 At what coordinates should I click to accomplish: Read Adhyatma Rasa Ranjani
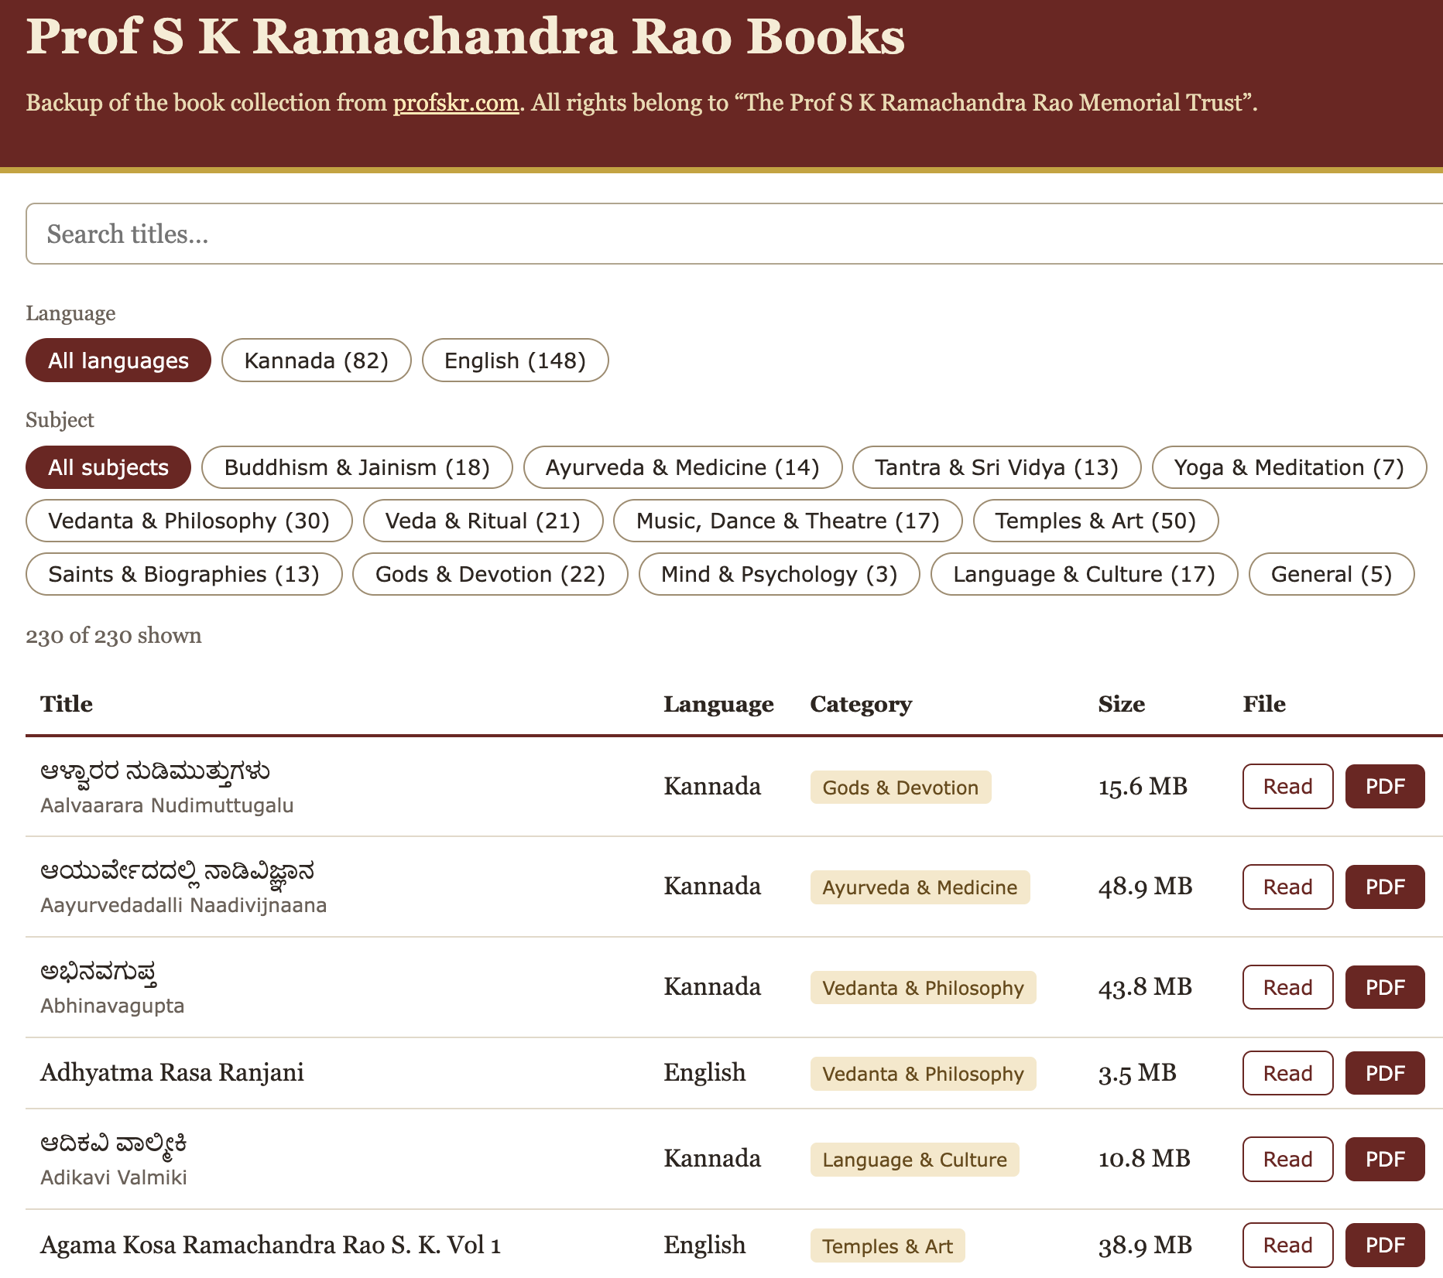[1288, 1073]
